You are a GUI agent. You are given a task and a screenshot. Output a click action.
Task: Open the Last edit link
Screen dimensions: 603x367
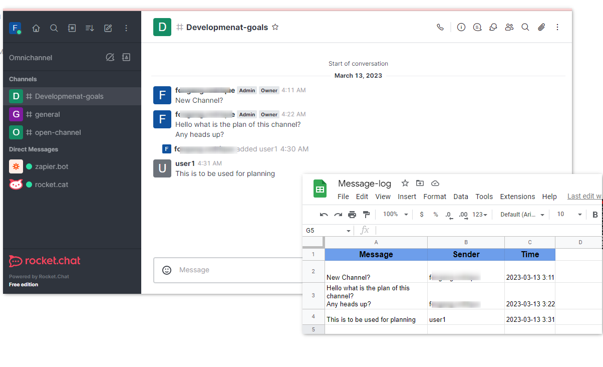click(584, 196)
